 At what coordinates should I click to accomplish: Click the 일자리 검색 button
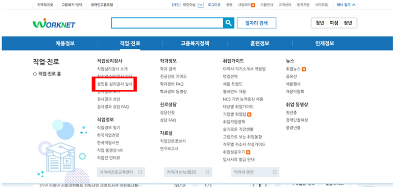pyautogui.click(x=256, y=23)
